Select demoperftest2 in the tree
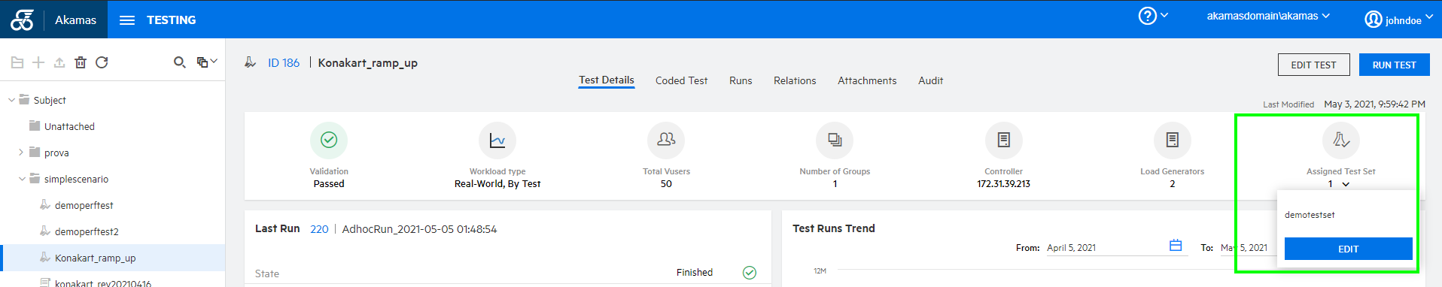The image size is (1442, 287). pyautogui.click(x=87, y=231)
